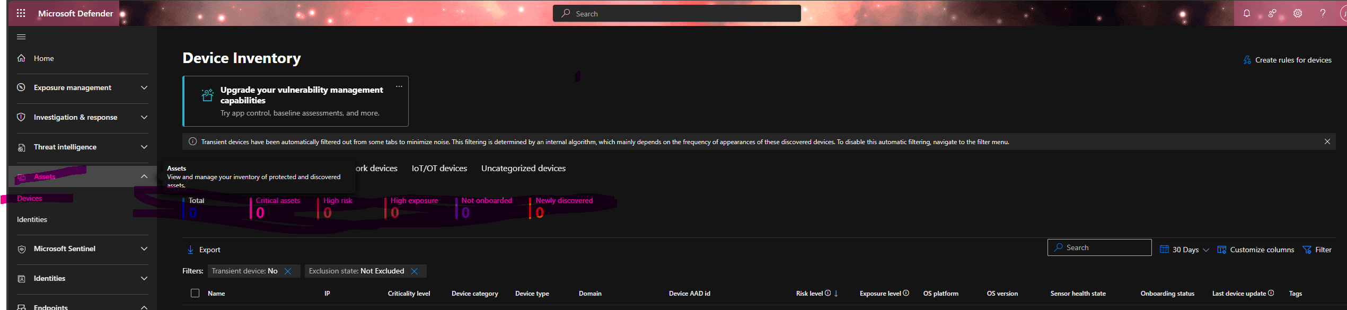1347x310 pixels.
Task: Click the Export button
Action: [204, 250]
